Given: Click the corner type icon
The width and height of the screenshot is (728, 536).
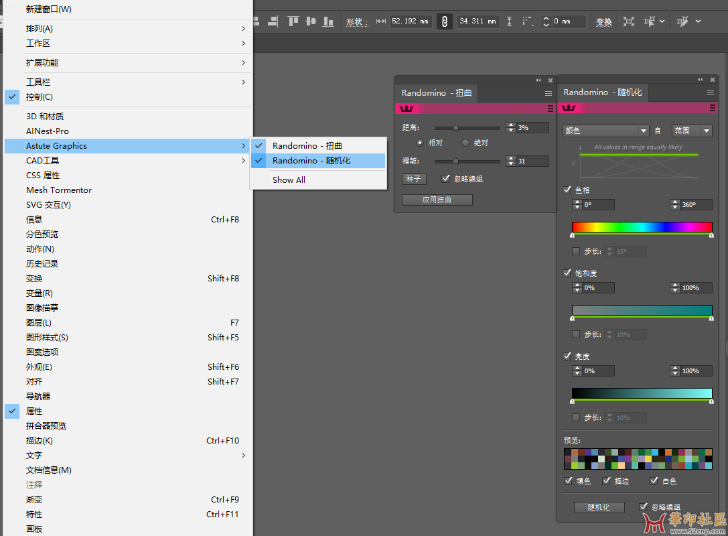Looking at the screenshot, I should click(x=528, y=21).
